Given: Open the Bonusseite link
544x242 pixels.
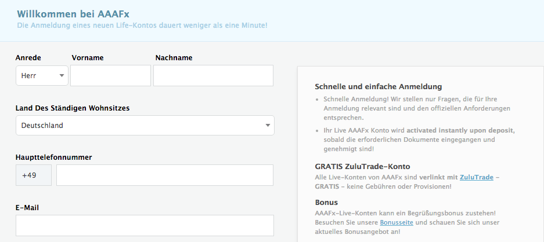Looking at the screenshot, I should (x=397, y=222).
